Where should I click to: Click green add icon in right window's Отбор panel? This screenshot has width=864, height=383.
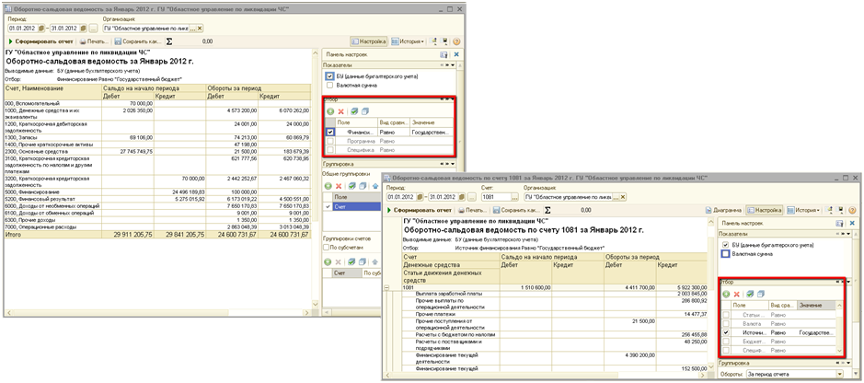coord(725,294)
